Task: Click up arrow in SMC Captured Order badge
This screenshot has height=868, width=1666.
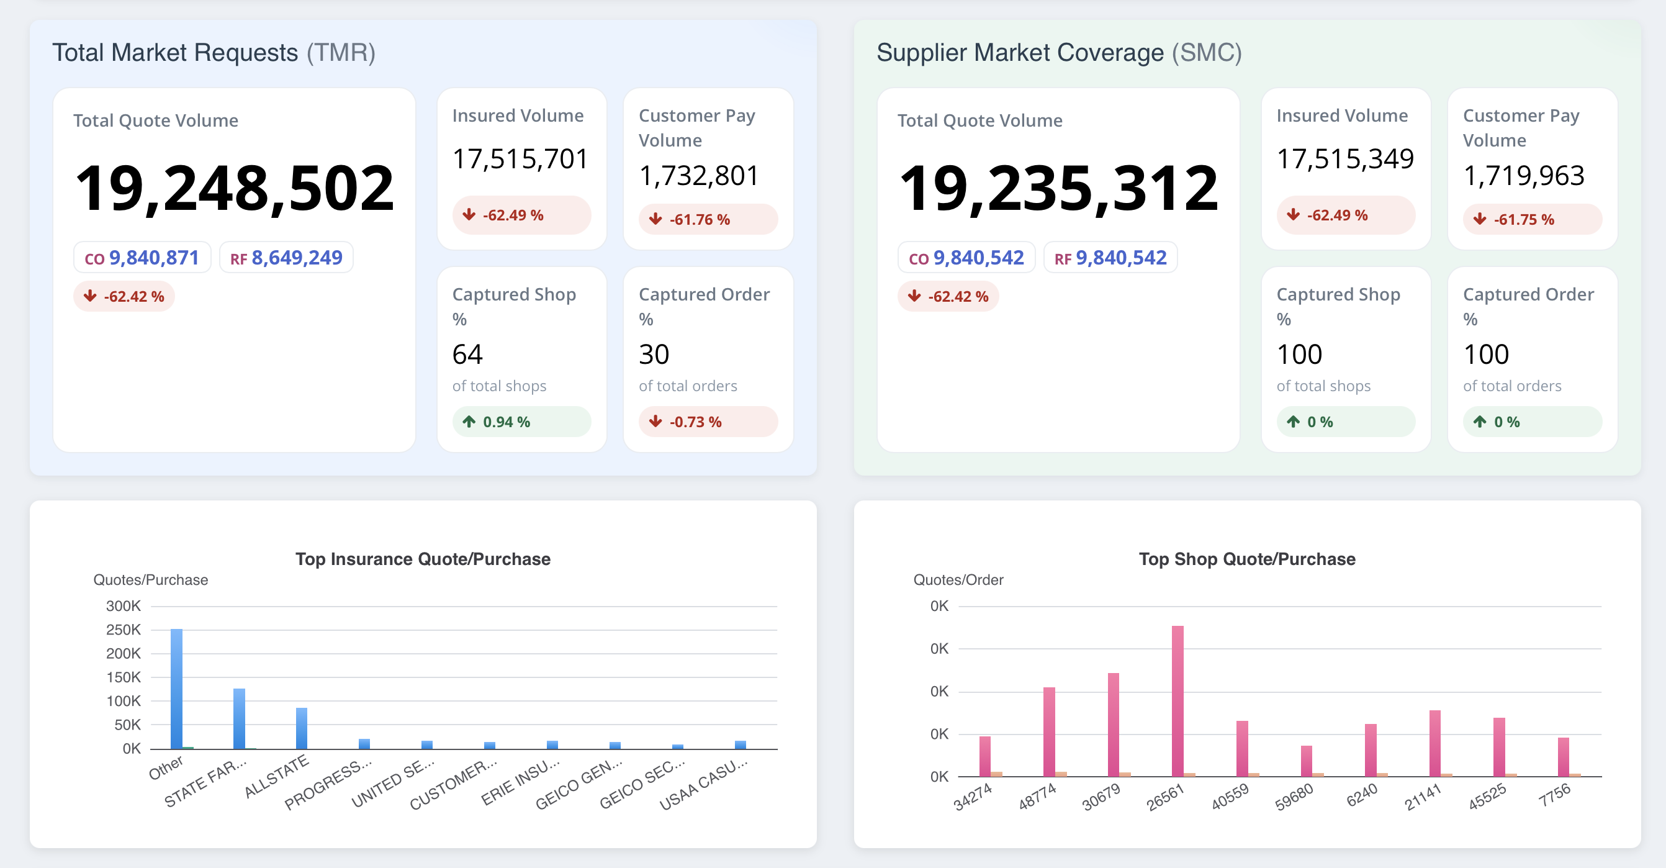Action: (x=1480, y=422)
